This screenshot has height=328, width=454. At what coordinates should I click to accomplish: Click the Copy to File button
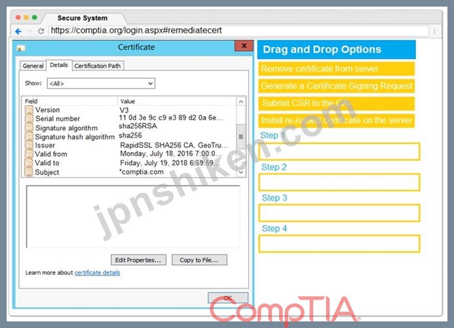click(x=199, y=260)
